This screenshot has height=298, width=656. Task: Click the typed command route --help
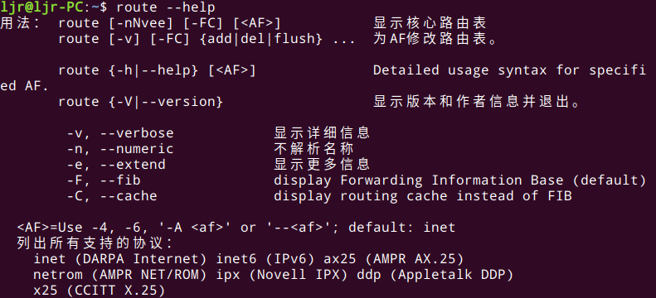pos(166,7)
